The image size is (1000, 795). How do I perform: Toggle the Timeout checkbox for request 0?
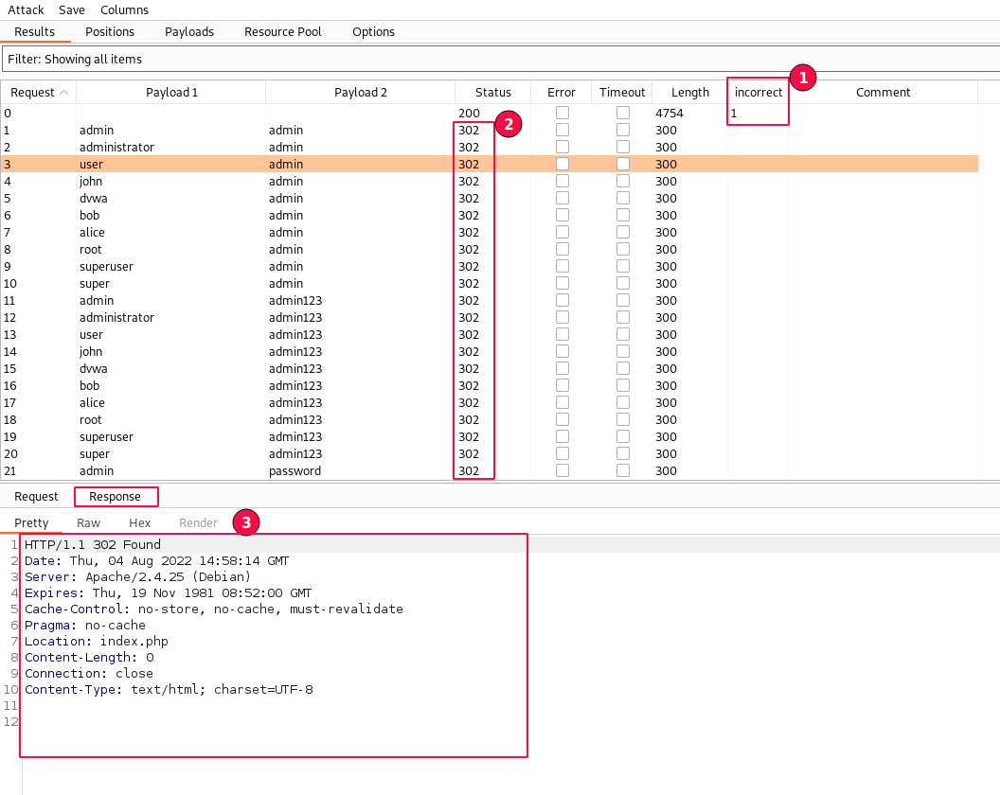pyautogui.click(x=623, y=113)
